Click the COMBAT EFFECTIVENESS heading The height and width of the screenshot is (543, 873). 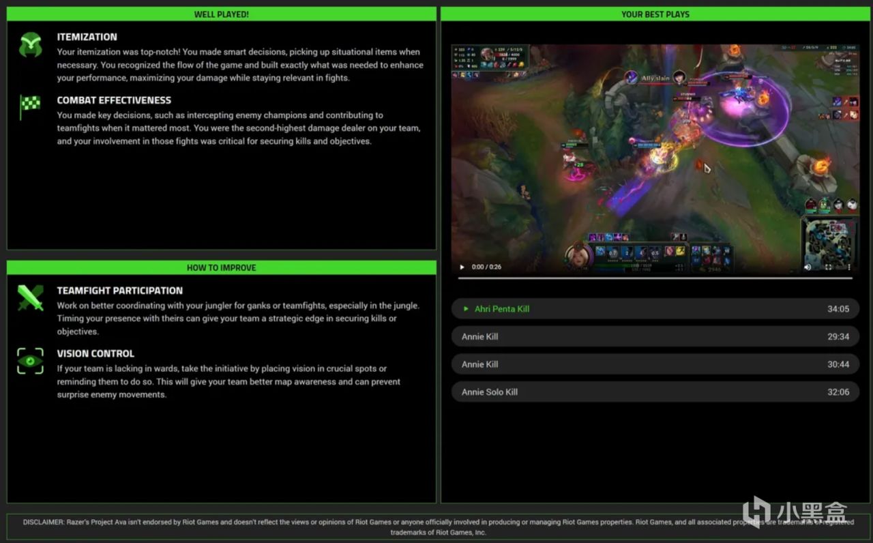(x=114, y=100)
